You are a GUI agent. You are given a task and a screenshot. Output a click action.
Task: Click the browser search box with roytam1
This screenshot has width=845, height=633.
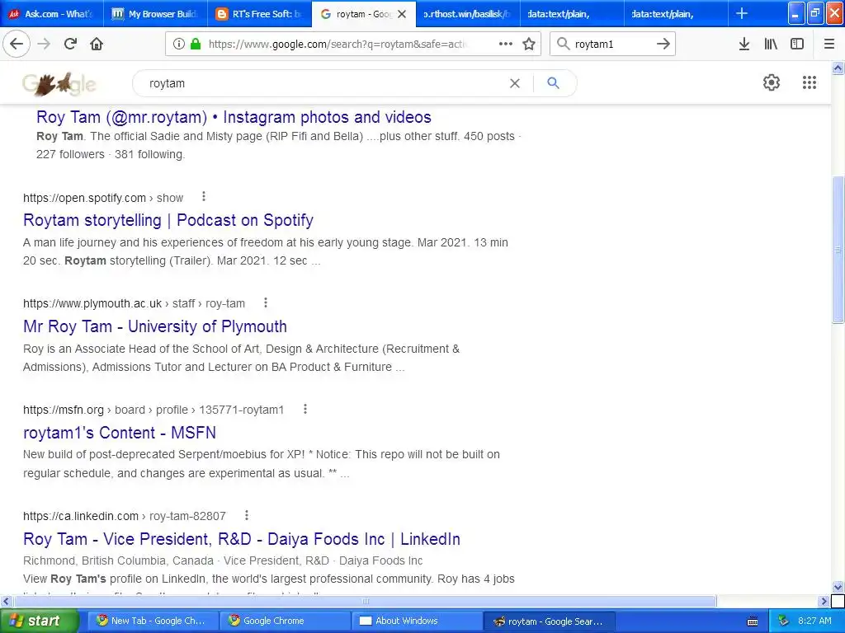611,45
